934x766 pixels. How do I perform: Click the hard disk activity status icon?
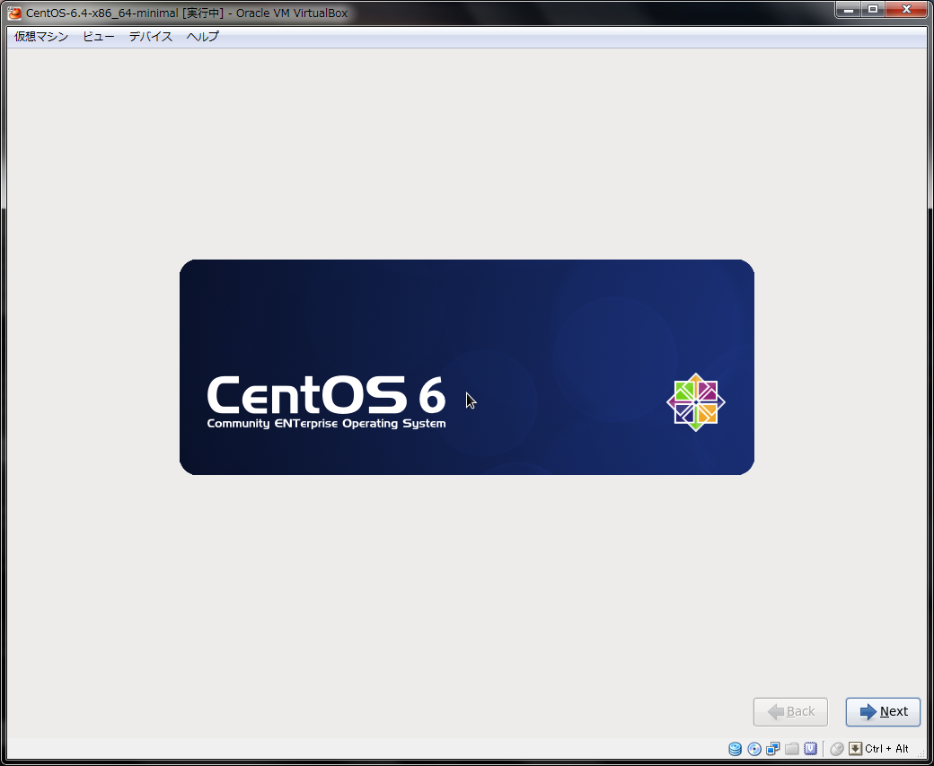(735, 749)
